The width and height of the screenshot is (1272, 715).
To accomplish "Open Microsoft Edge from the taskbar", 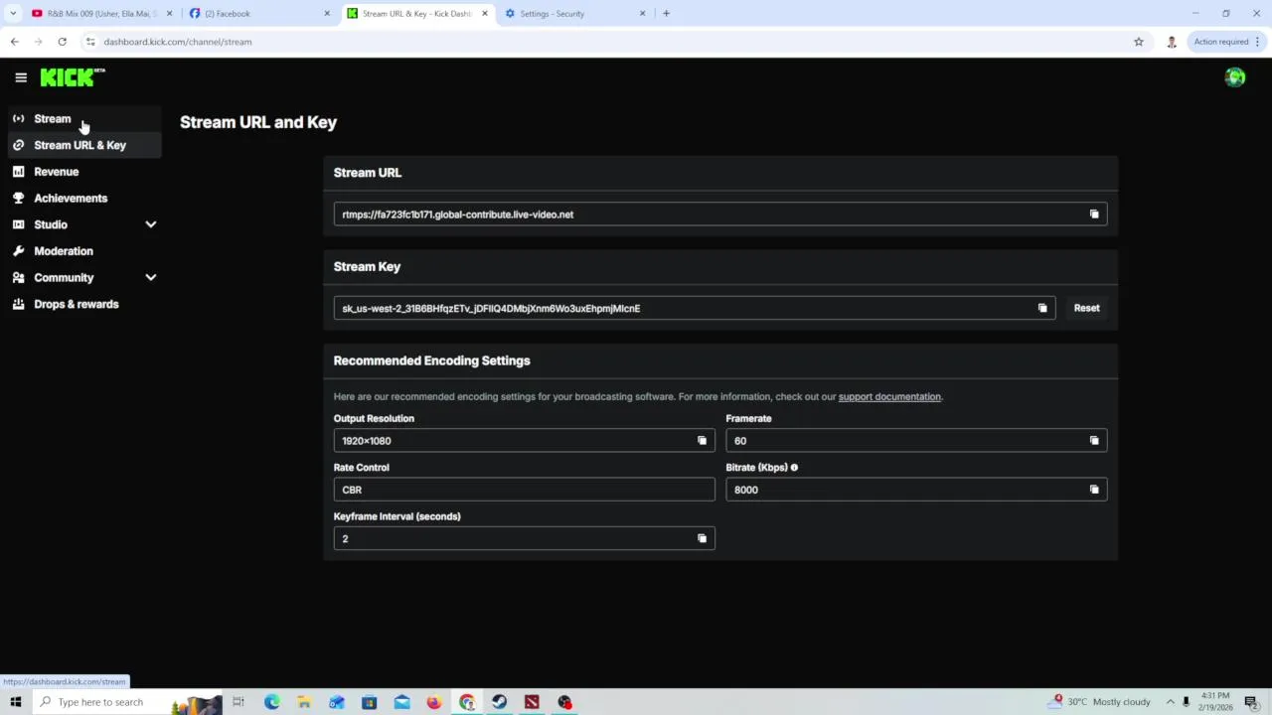I will pyautogui.click(x=271, y=702).
